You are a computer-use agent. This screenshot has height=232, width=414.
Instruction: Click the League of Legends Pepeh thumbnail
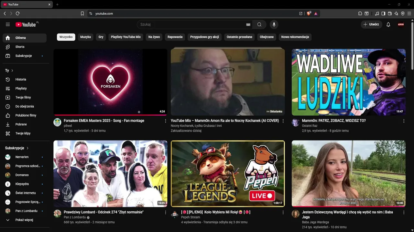pos(228,173)
